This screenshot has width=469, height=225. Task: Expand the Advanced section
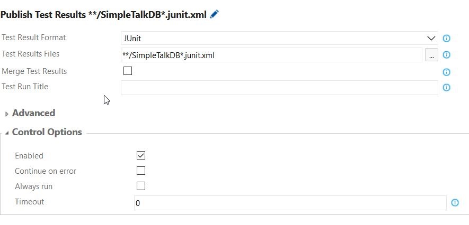click(6, 114)
